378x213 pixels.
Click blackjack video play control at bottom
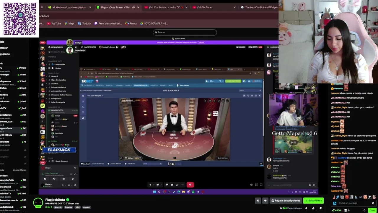(175, 158)
